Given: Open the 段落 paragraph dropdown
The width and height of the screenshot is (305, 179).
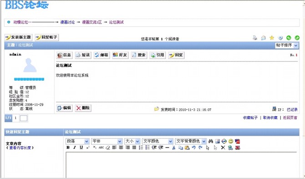Looking at the screenshot, I should coord(77,141).
